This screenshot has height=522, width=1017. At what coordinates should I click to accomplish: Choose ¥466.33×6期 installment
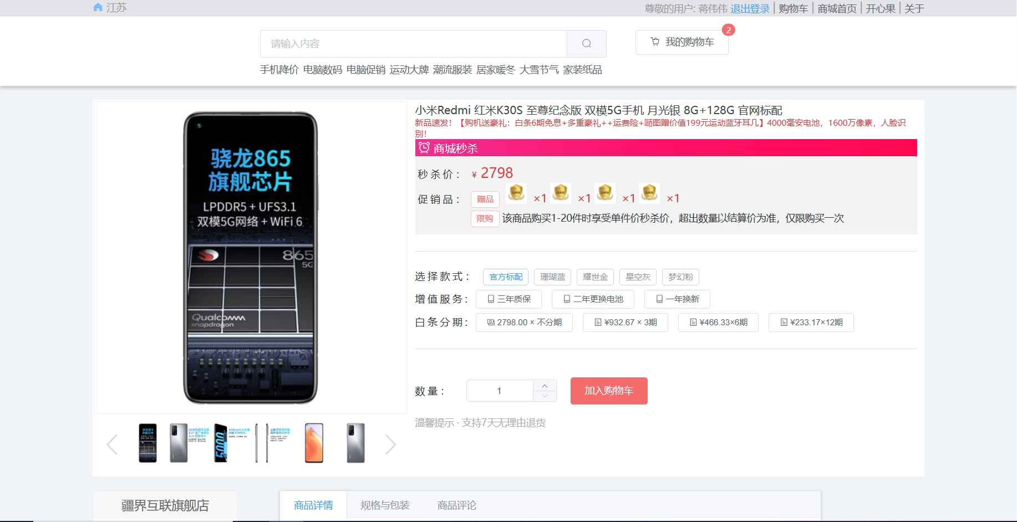(719, 323)
